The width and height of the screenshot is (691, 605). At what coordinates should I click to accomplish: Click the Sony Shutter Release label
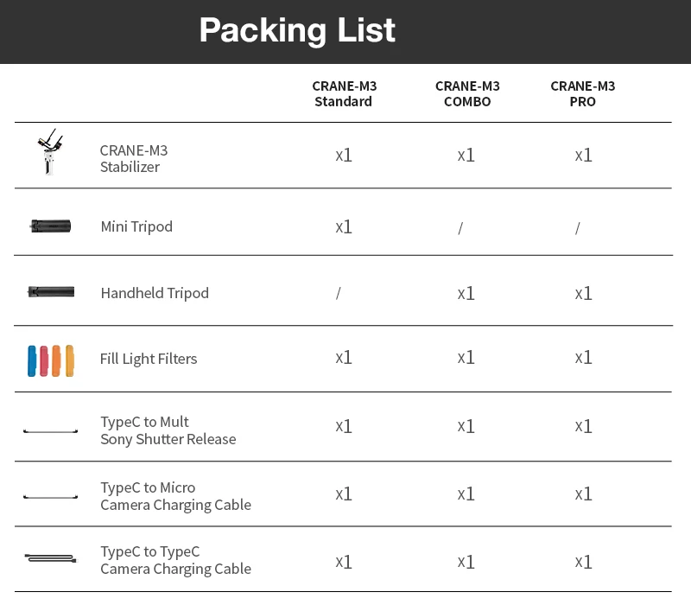tap(168, 439)
